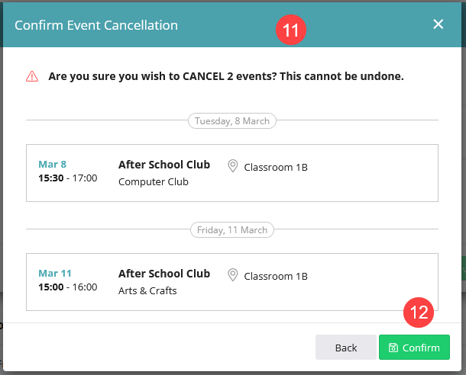Select the Computer Club event title
The width and height of the screenshot is (466, 375).
154,181
